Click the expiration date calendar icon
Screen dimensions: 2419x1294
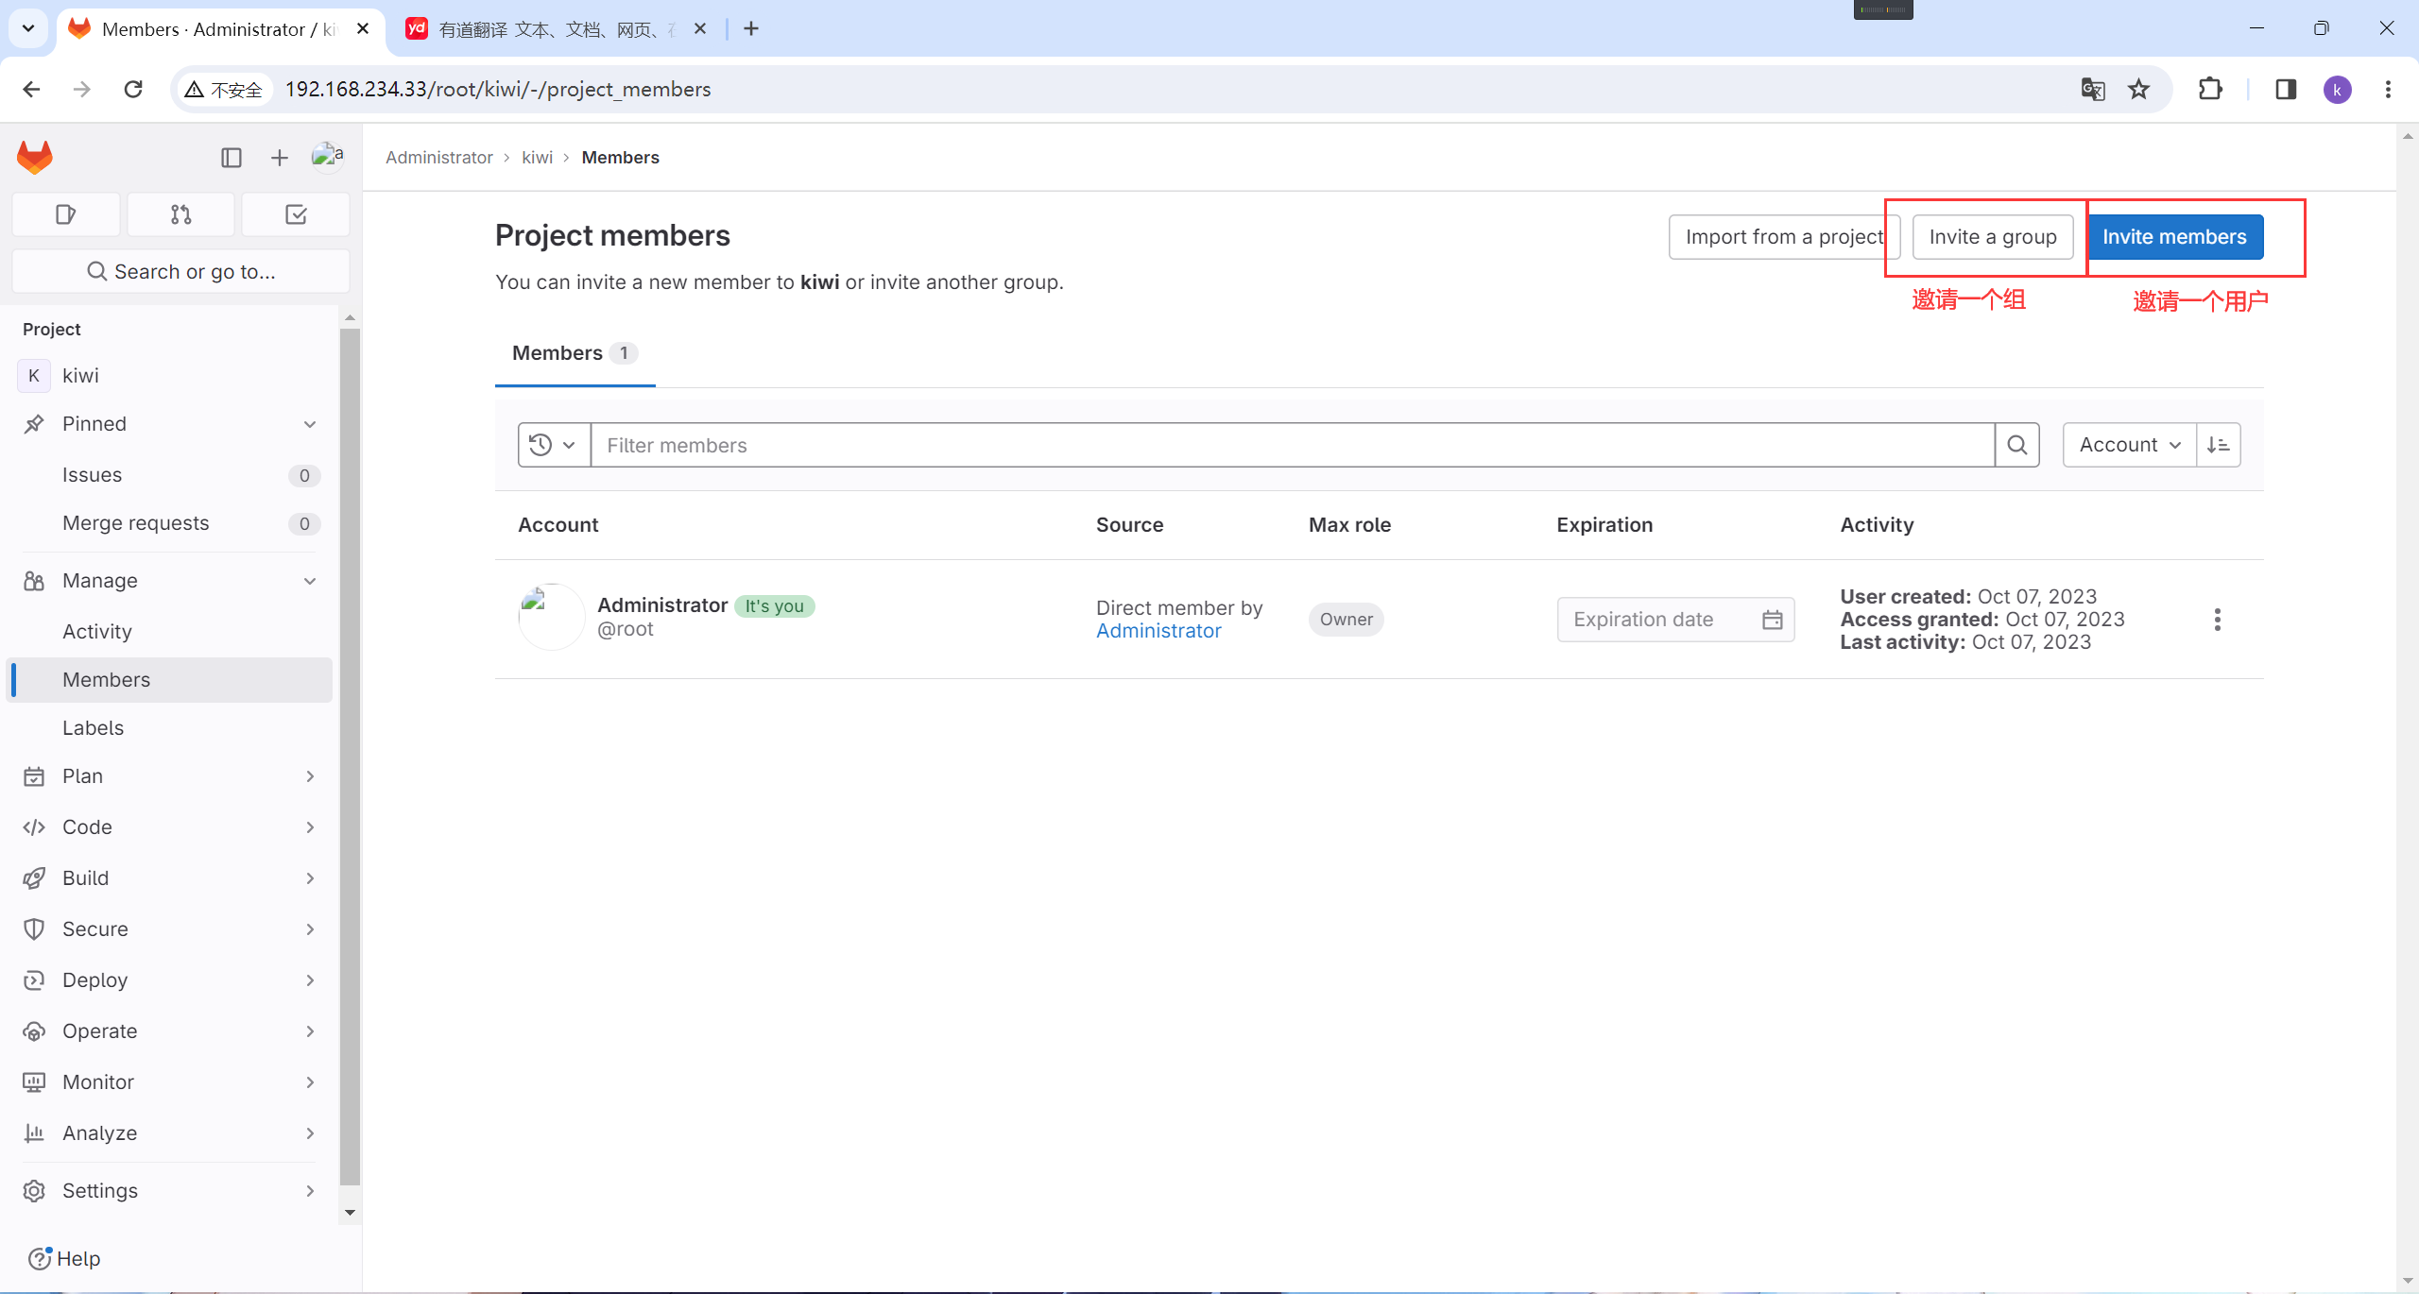coord(1772,620)
